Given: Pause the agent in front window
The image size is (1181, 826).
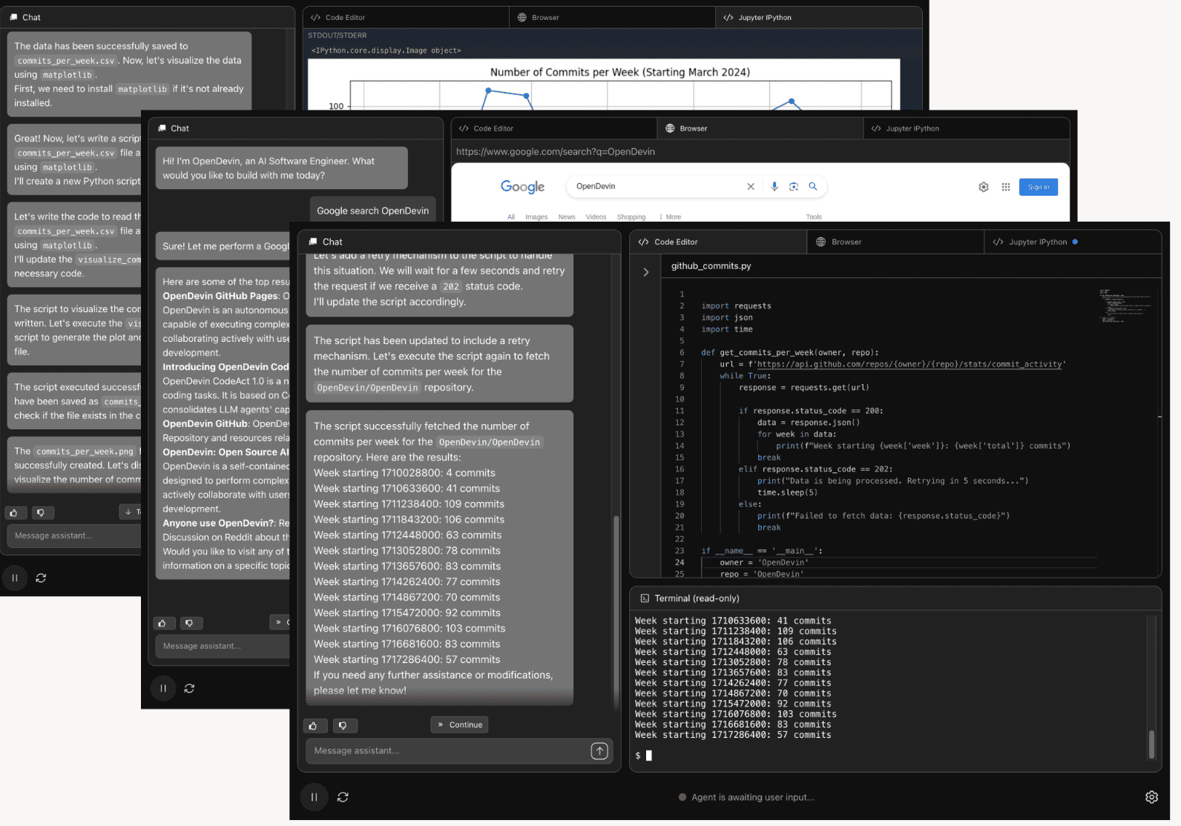Looking at the screenshot, I should (x=314, y=797).
